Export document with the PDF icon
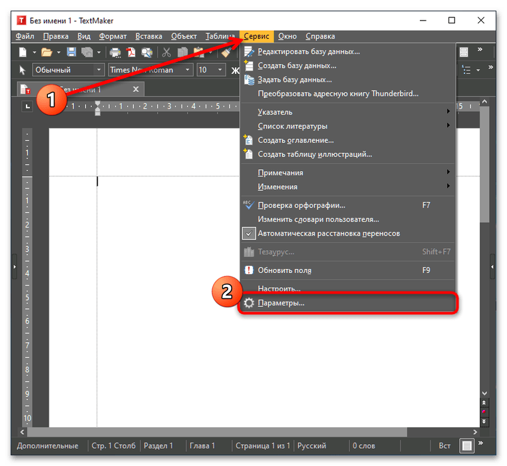The width and height of the screenshot is (507, 466). pyautogui.click(x=131, y=52)
